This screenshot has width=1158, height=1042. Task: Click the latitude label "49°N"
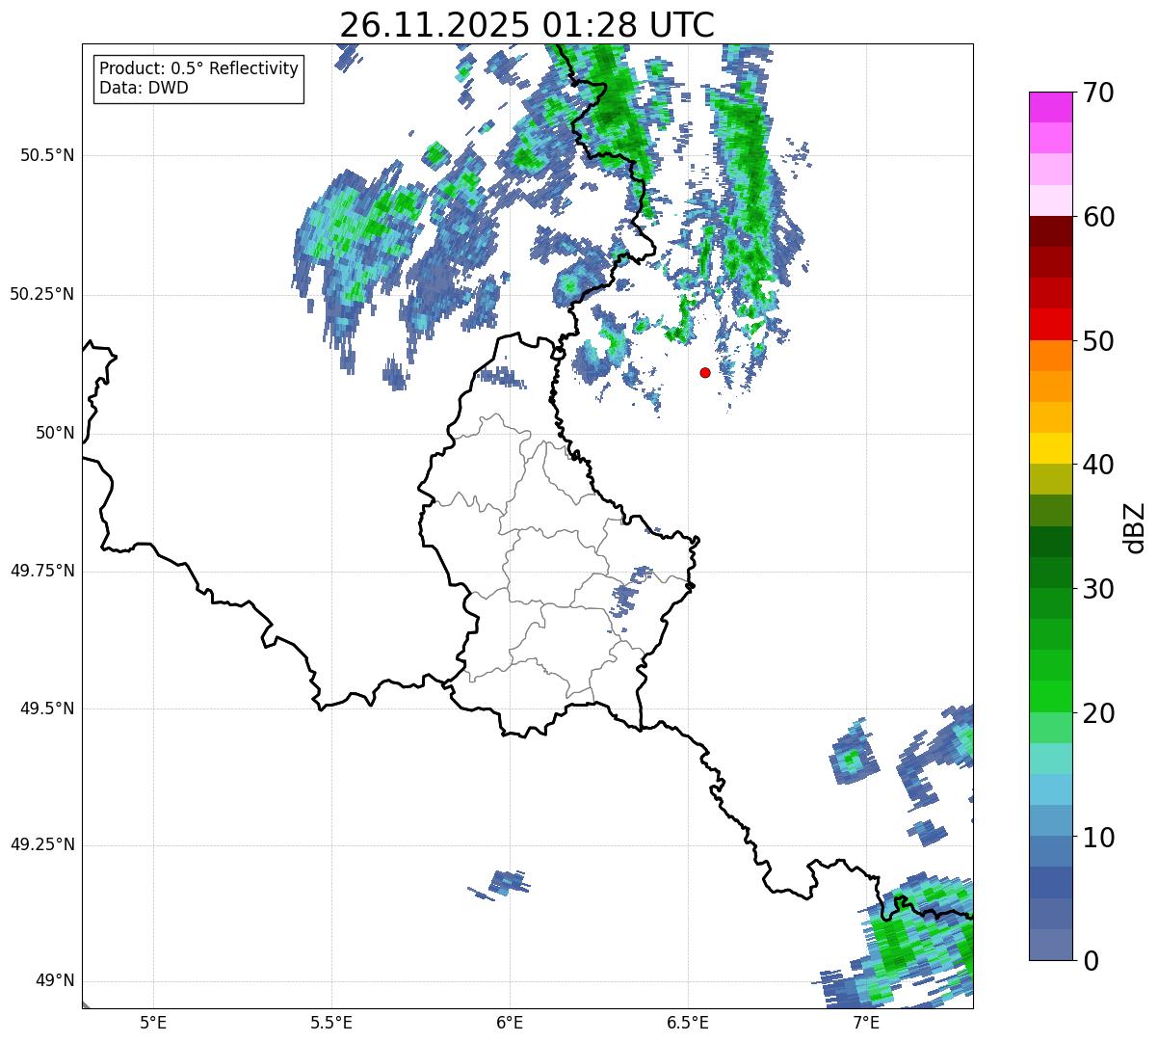(55, 981)
